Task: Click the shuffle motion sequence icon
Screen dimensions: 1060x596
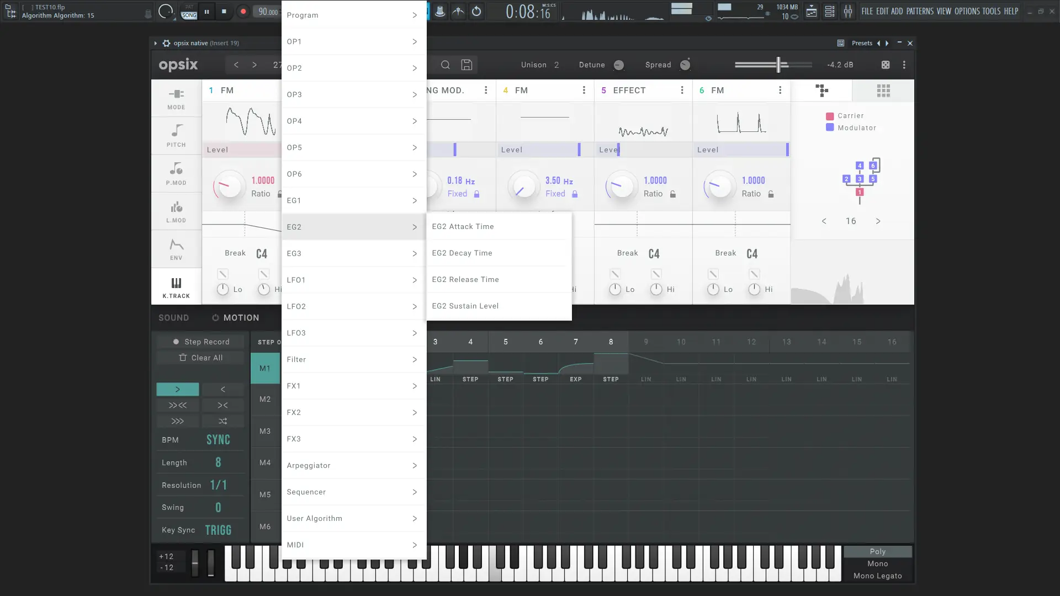Action: tap(222, 421)
